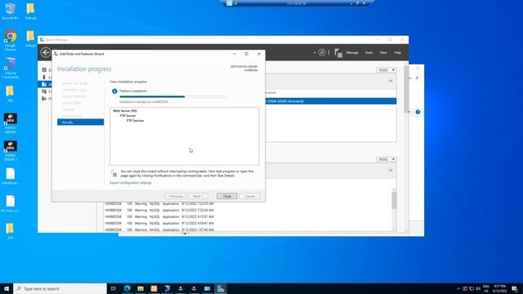This screenshot has height=294, width=523.
Task: Open the upper TASKS dropdown in Server Manager
Action: pyautogui.click(x=386, y=70)
